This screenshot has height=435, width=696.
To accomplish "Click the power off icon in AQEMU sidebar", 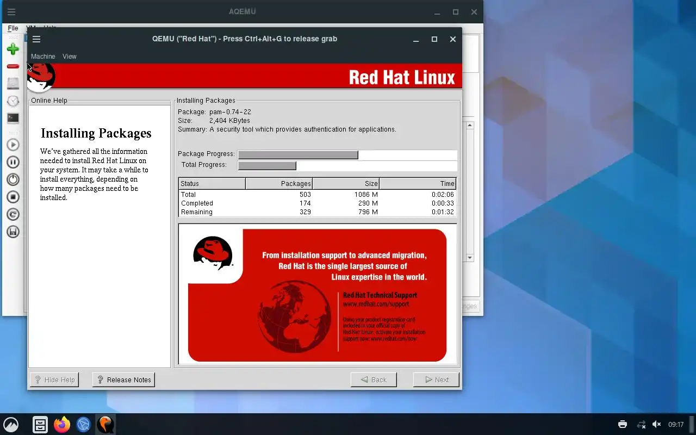I will click(x=13, y=179).
